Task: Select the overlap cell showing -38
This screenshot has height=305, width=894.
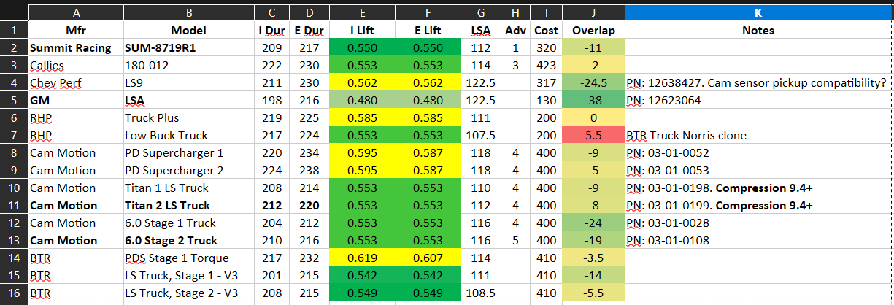Action: pos(593,101)
